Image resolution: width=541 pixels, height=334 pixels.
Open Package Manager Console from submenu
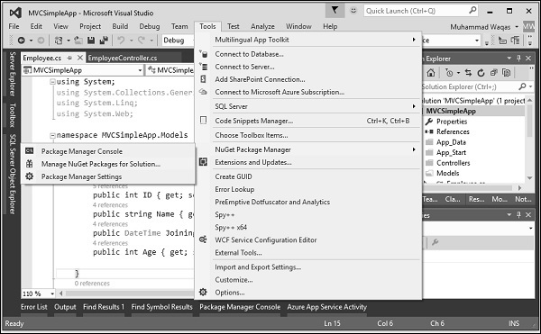pyautogui.click(x=108, y=151)
